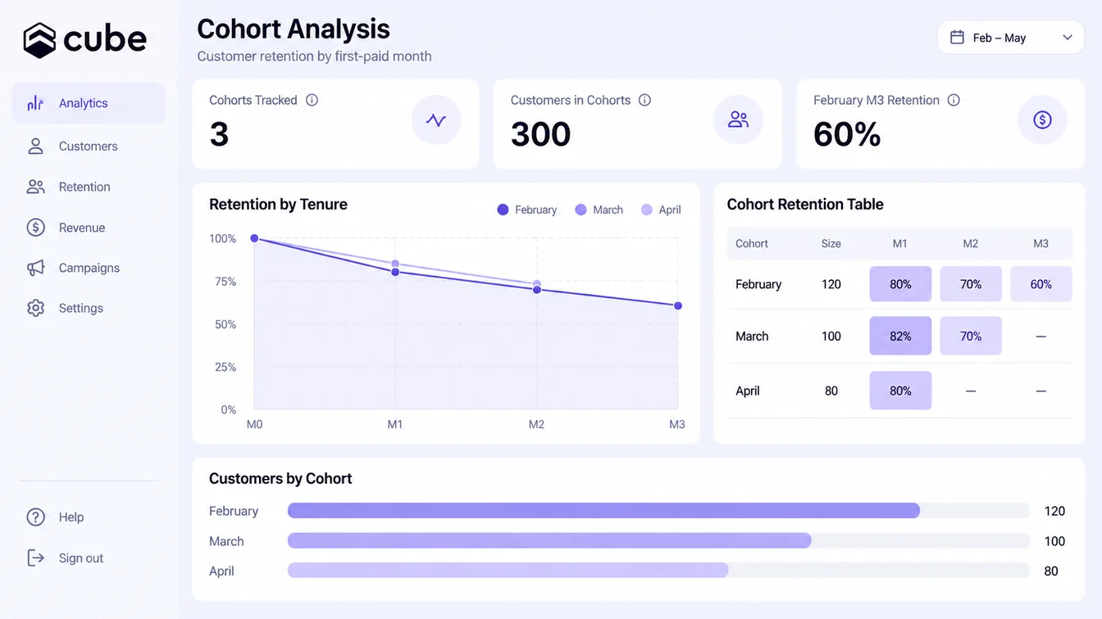Click info icon beside February M3 Retention
Image resolution: width=1102 pixels, height=619 pixels.
pos(954,100)
